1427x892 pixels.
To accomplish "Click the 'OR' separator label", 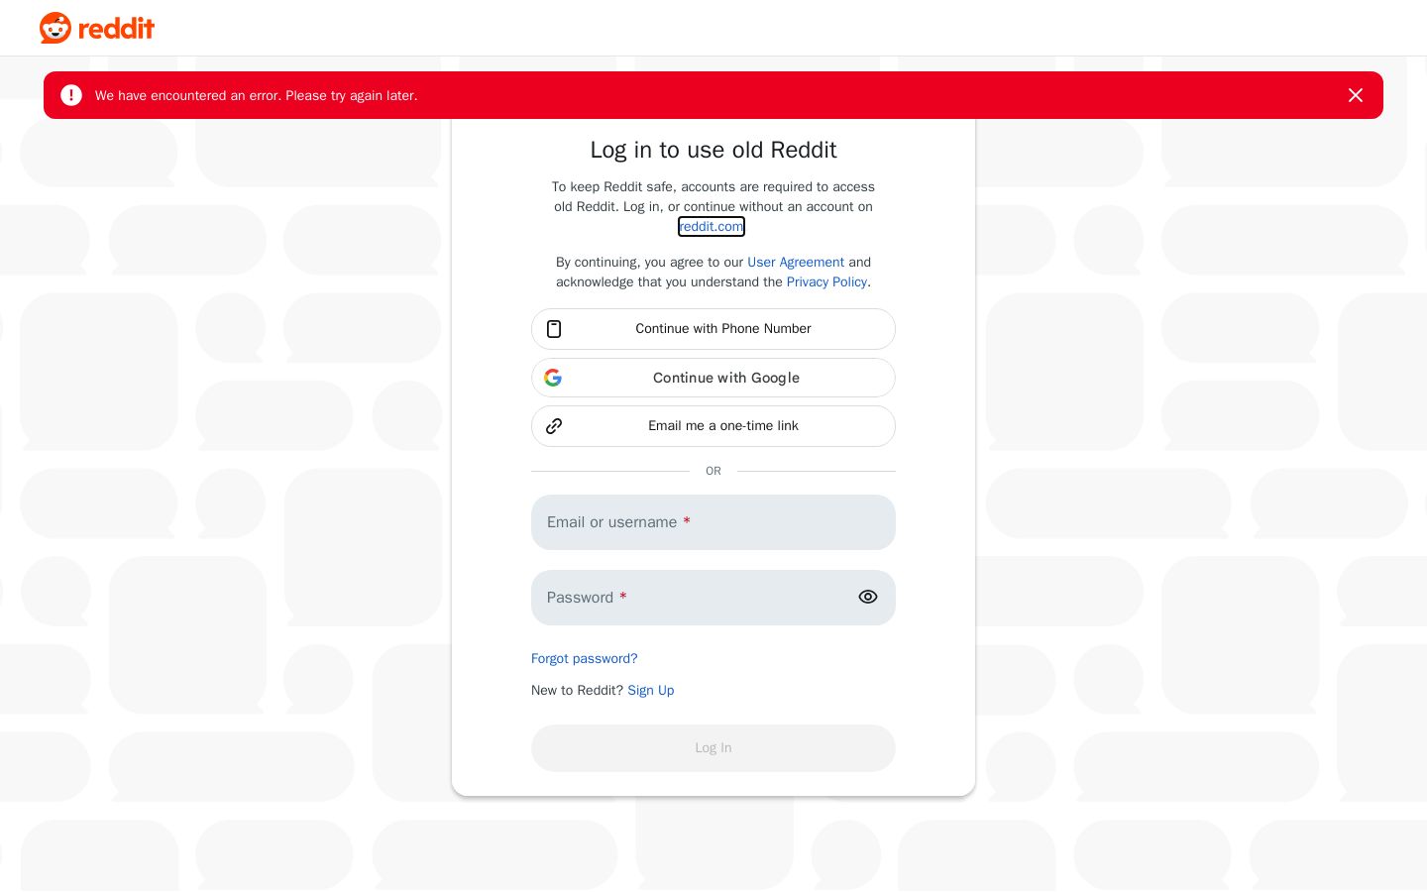I will point(713,471).
